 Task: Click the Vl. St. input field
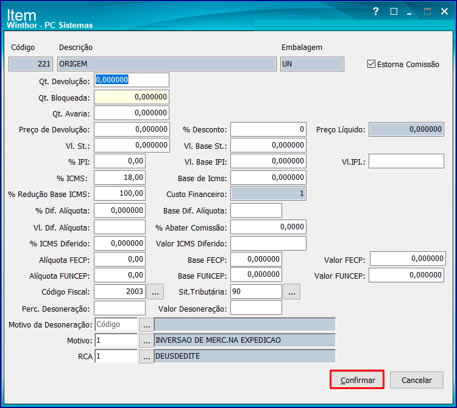click(132, 145)
